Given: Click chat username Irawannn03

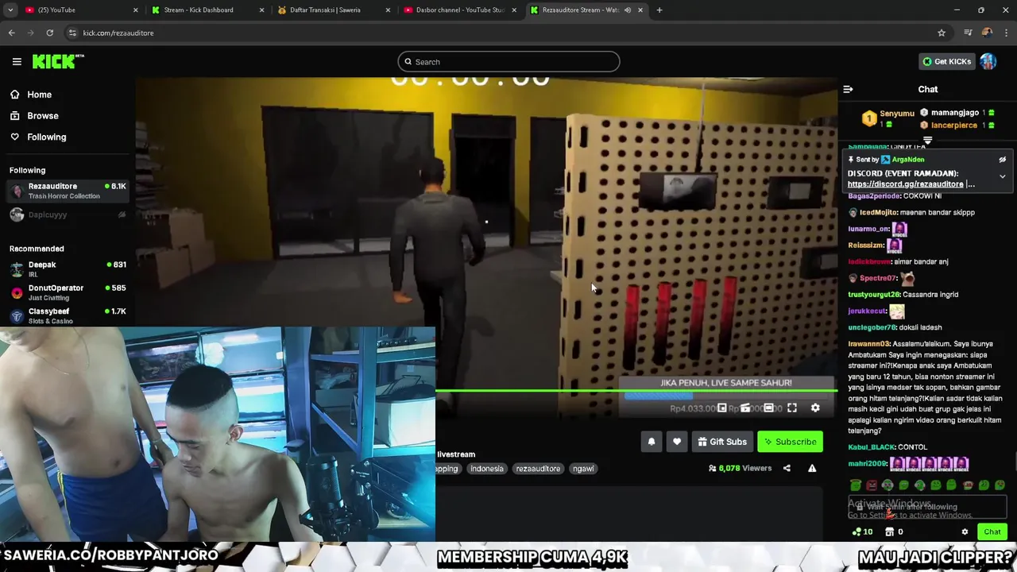Looking at the screenshot, I should coord(868,344).
